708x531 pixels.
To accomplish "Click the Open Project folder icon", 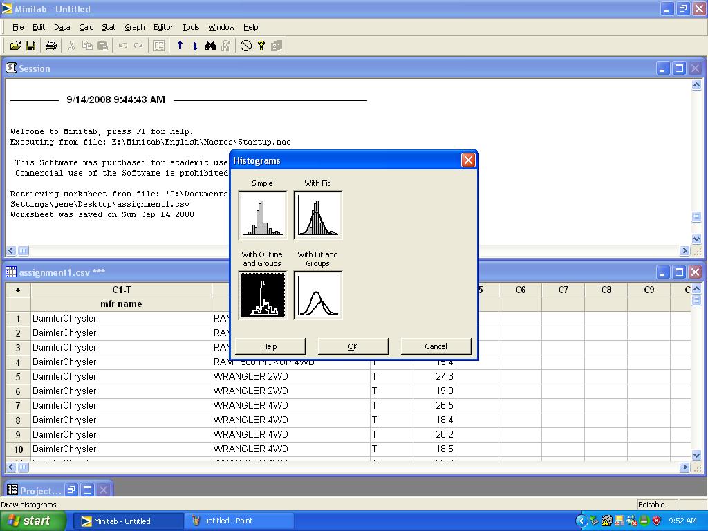I will (15, 46).
